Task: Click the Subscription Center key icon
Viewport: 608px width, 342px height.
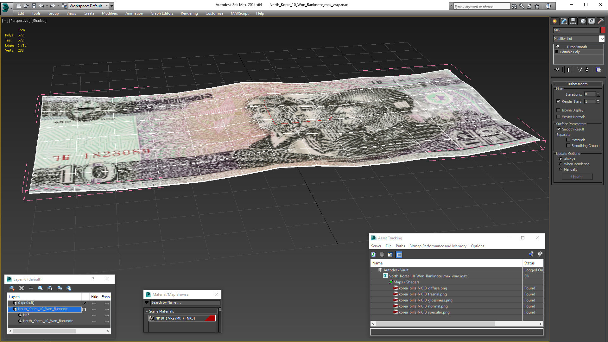Action: click(522, 6)
